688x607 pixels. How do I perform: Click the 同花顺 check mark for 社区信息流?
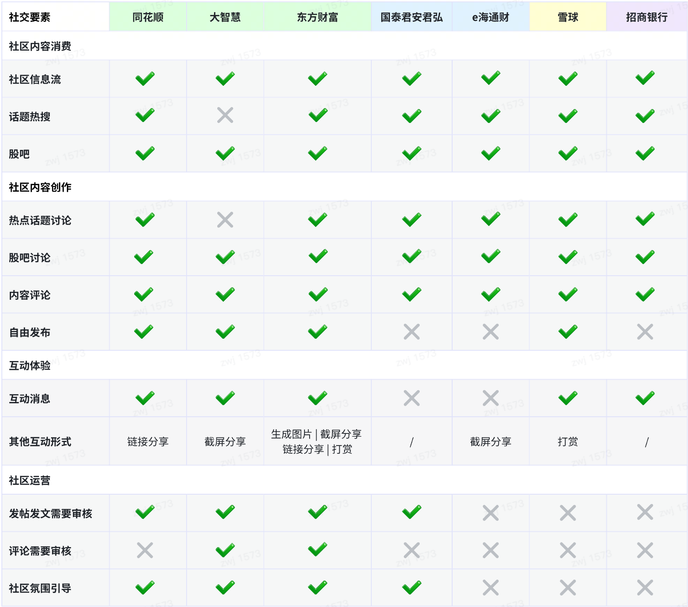[x=145, y=79]
